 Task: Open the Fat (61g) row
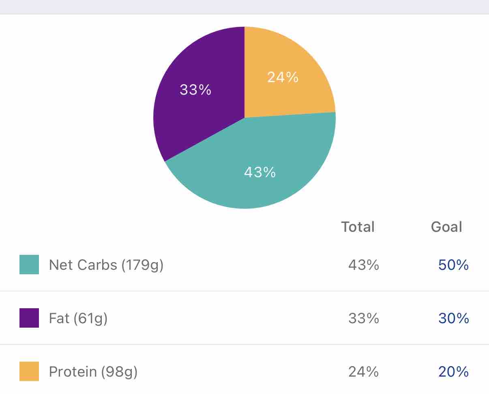244,318
